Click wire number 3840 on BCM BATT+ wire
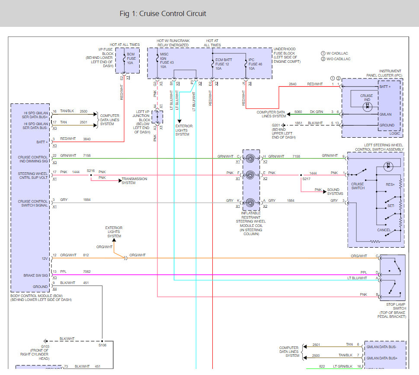The image size is (419, 375). 87,139
